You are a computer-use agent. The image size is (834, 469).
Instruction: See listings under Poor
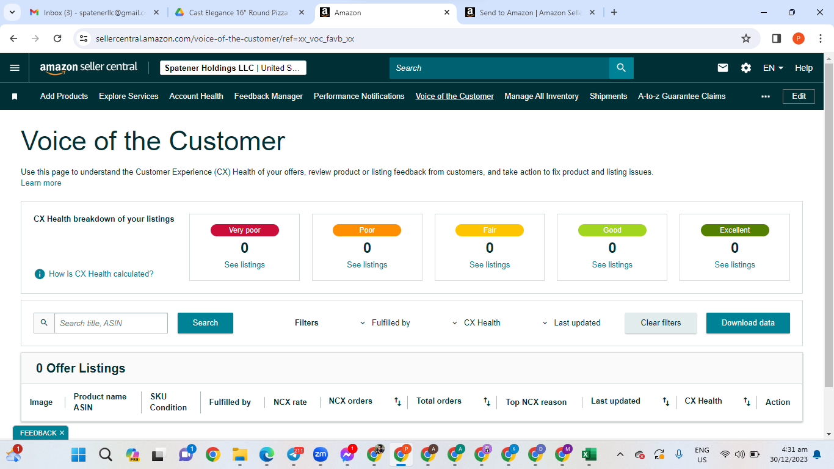point(367,265)
